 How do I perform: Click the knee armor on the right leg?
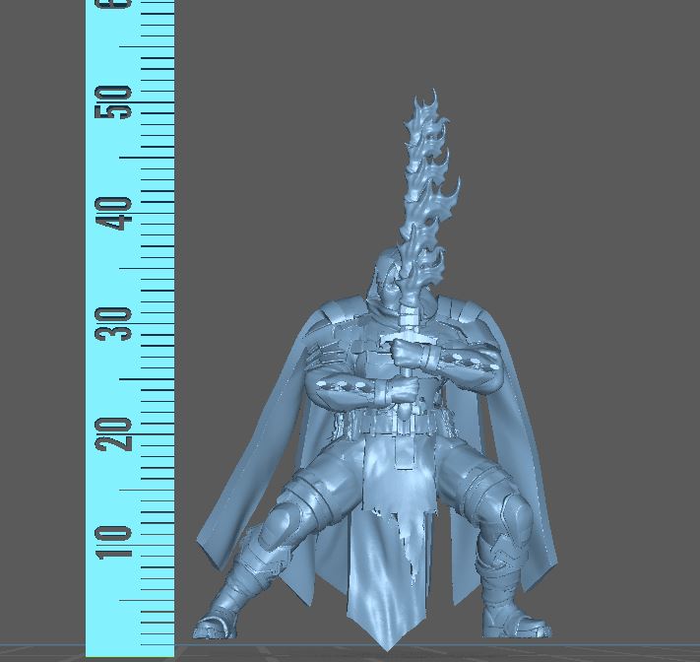click(512, 512)
